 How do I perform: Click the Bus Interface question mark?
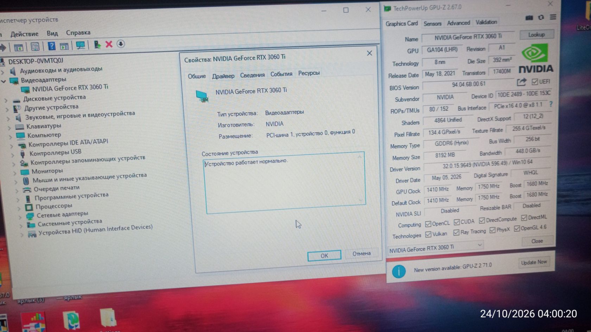click(551, 104)
